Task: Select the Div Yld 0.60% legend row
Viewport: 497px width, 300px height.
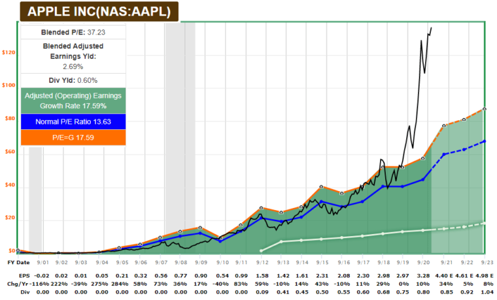Action: click(73, 80)
